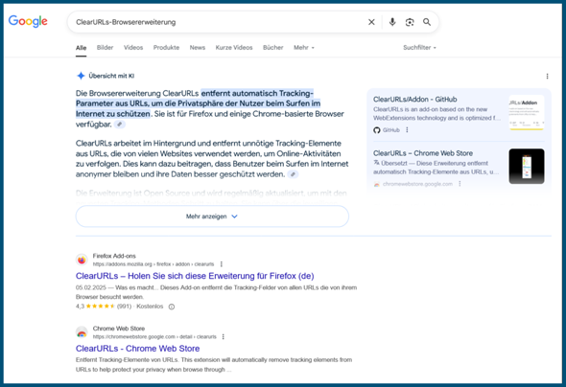Image resolution: width=566 pixels, height=387 pixels.
Task: Open source link icon after second paragraph
Action: point(294,174)
